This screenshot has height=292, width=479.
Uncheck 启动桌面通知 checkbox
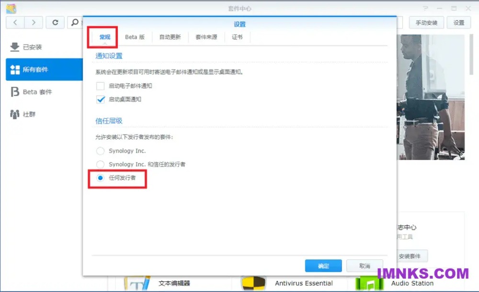pos(100,100)
